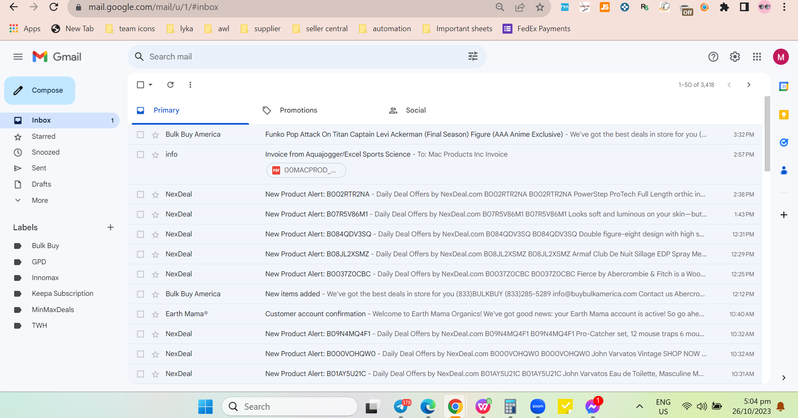
Task: Refresh the inbox
Action: click(x=170, y=85)
